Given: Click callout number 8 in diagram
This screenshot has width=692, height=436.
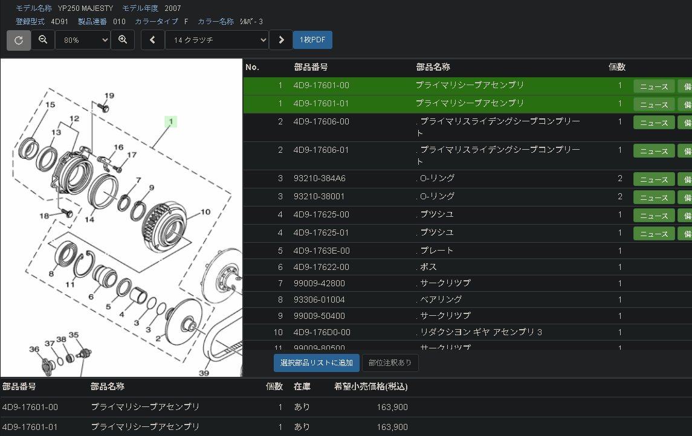Looking at the screenshot, I should pos(51,274).
